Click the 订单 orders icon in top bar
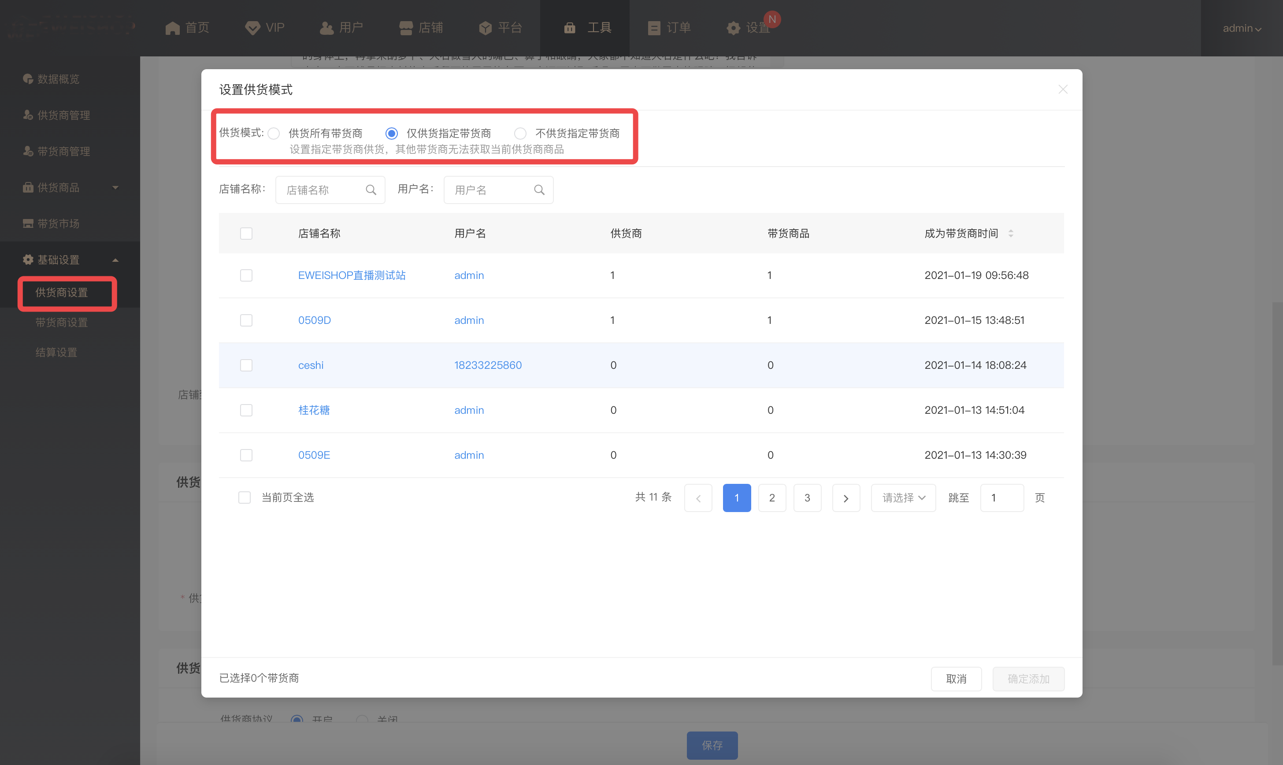Image resolution: width=1283 pixels, height=765 pixels. coord(654,28)
